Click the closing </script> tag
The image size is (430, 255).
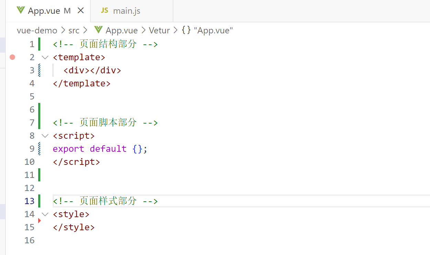click(x=76, y=162)
